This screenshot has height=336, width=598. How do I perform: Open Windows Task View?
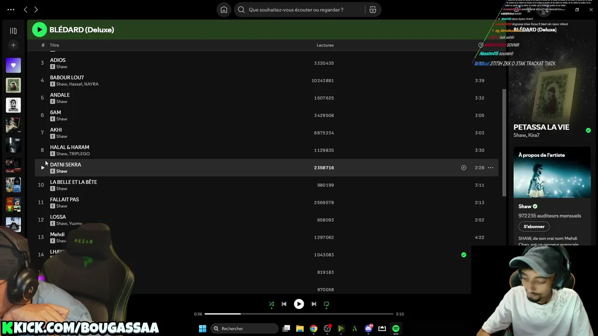pyautogui.click(x=286, y=329)
